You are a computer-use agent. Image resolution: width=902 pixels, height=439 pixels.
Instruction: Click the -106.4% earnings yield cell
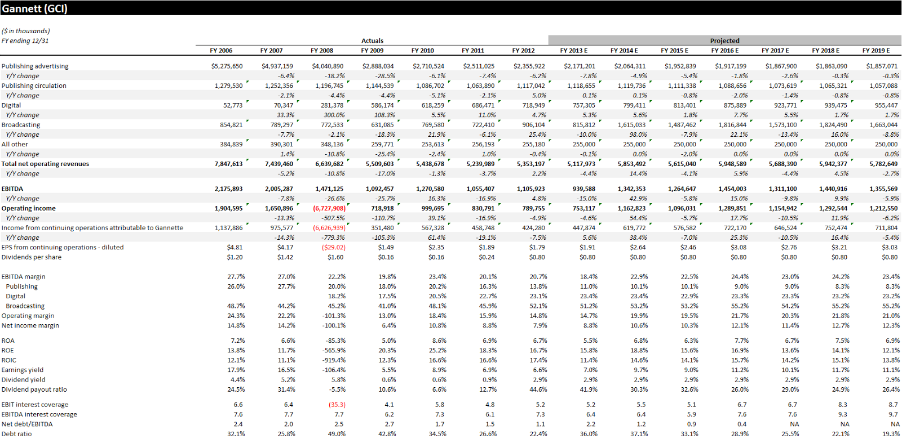pyautogui.click(x=334, y=370)
